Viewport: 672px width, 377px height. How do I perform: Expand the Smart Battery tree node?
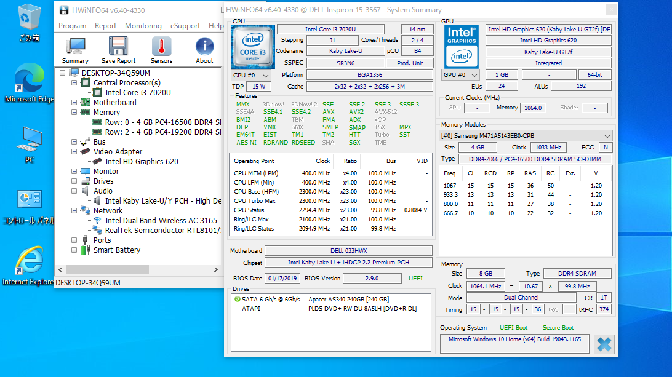75,250
